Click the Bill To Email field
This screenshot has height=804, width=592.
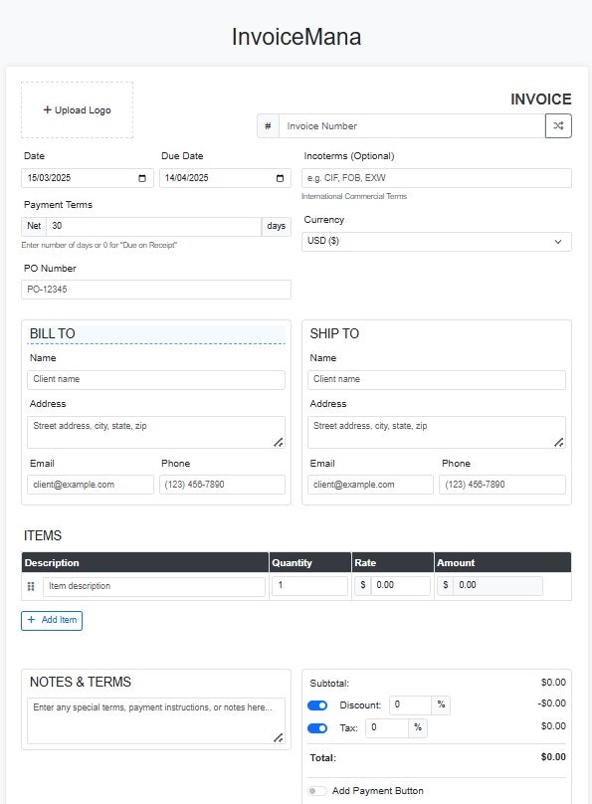point(91,485)
